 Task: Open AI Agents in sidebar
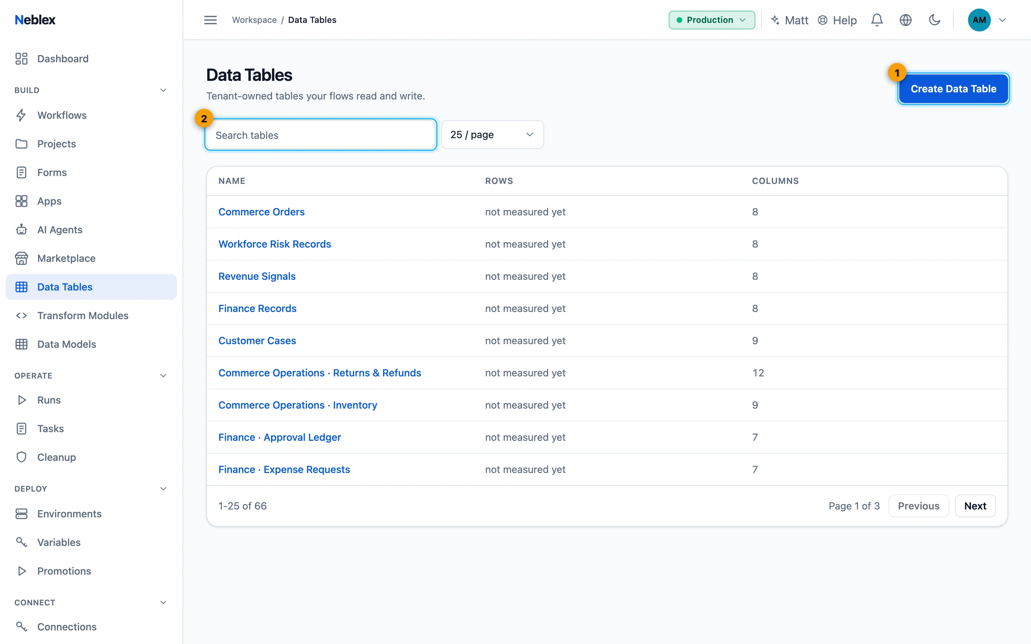[x=91, y=230]
